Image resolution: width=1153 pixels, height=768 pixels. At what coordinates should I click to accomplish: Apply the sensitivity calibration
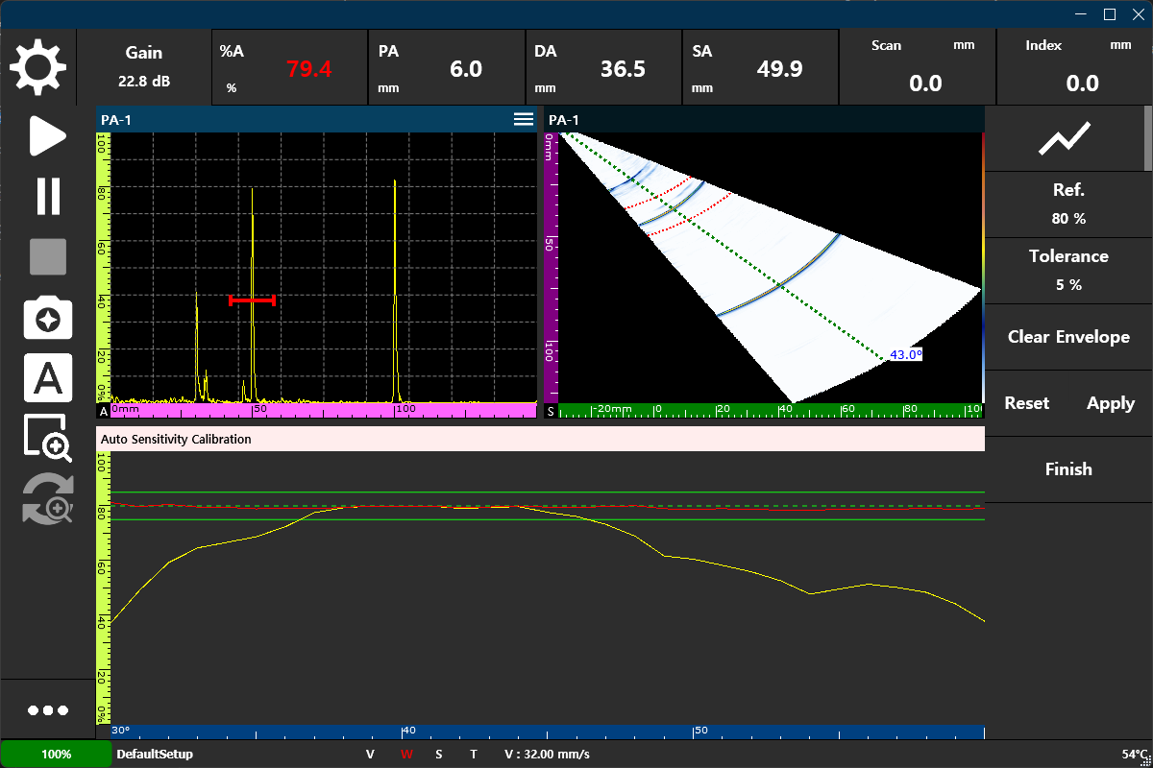coord(1111,403)
